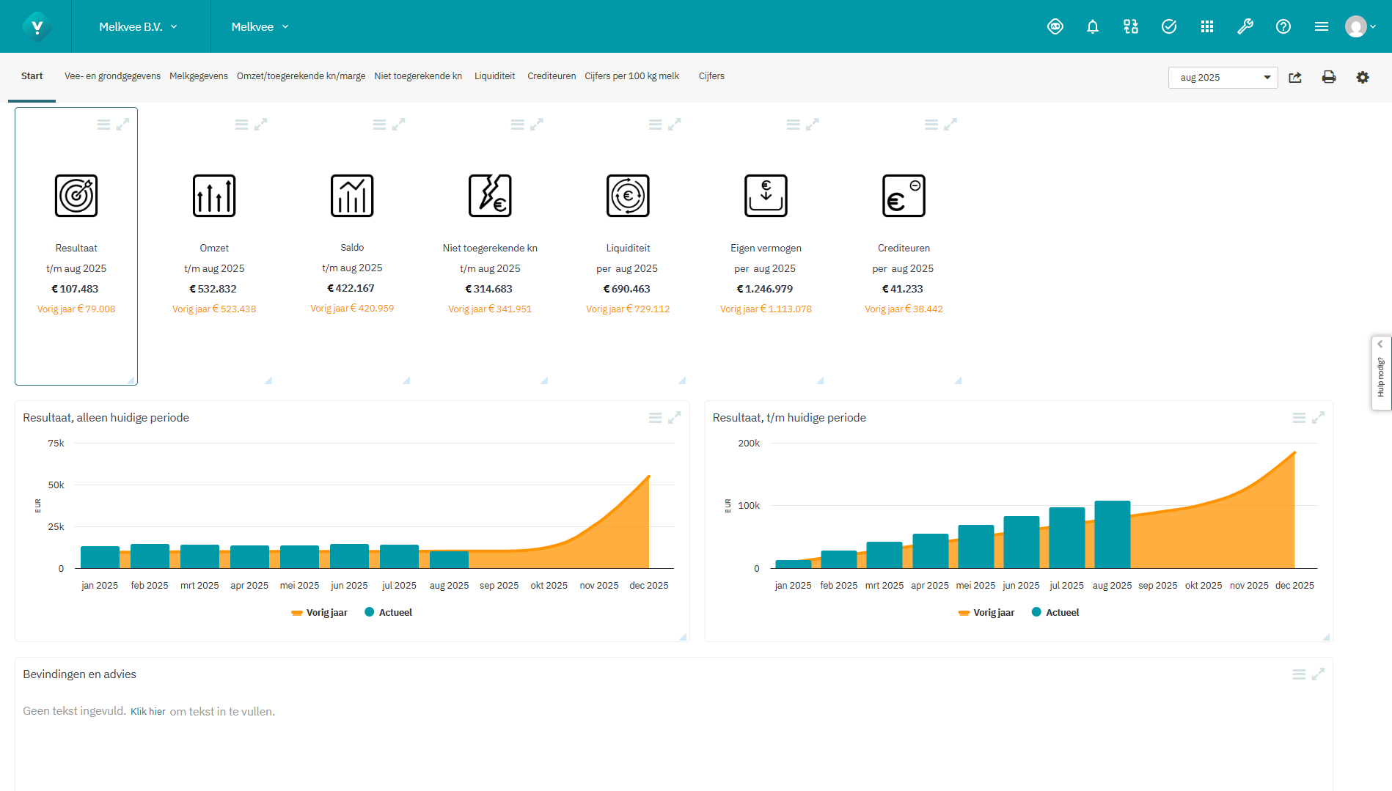The height and width of the screenshot is (791, 1392).
Task: Switch to the Melkgegevens tab
Action: pos(198,76)
